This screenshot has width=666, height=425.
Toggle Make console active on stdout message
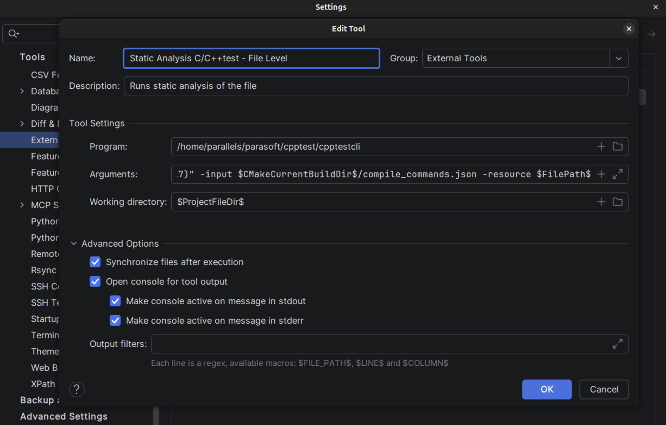(x=115, y=301)
